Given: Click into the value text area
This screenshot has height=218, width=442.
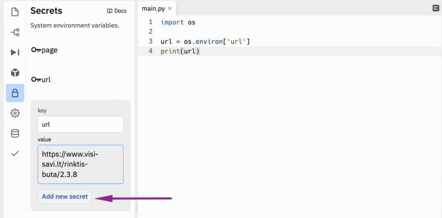Looking at the screenshot, I should click(80, 164).
